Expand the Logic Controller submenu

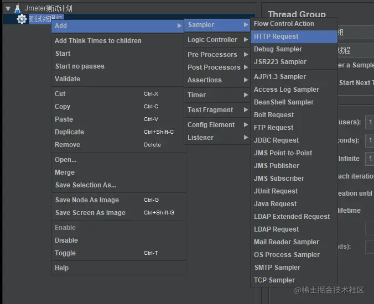pos(217,40)
